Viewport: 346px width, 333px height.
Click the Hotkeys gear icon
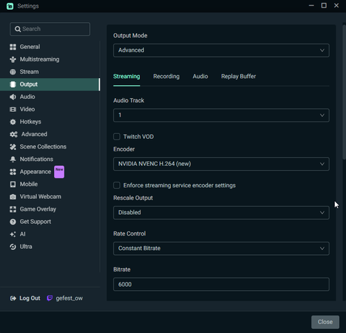(13, 122)
